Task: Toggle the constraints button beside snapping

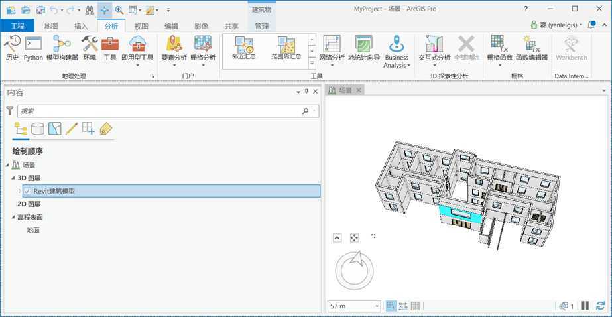Action: 402,306
